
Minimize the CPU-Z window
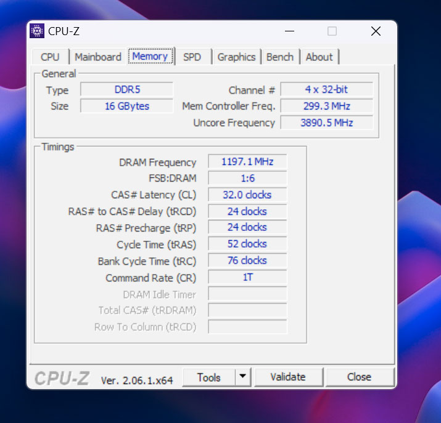[289, 31]
